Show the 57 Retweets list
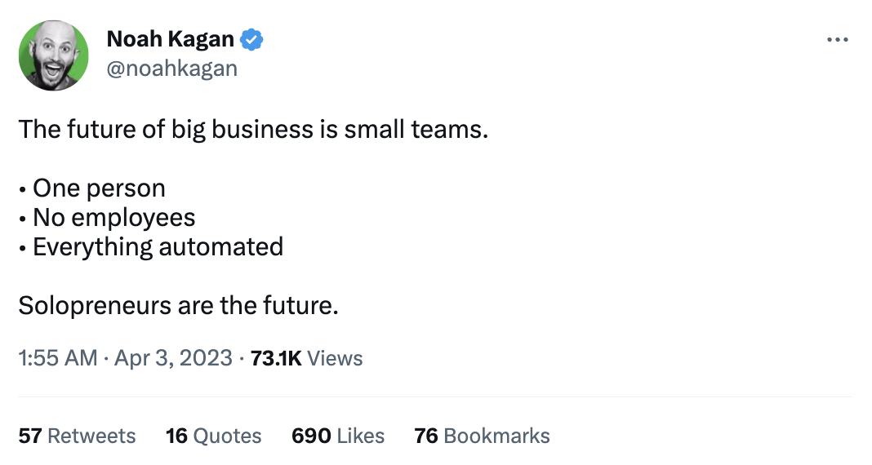The height and width of the screenshot is (465, 872). [x=78, y=436]
